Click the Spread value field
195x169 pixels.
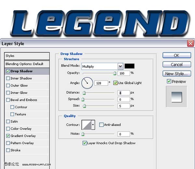124,99
